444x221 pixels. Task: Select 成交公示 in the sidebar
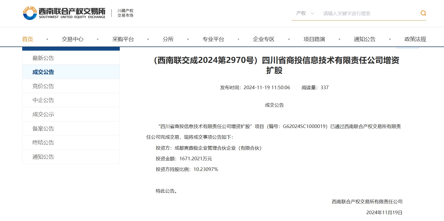(x=71, y=114)
